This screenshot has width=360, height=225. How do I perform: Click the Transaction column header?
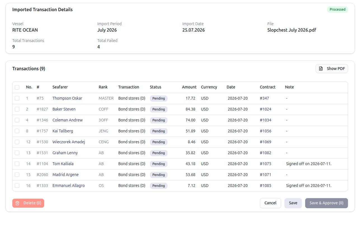tap(129, 87)
